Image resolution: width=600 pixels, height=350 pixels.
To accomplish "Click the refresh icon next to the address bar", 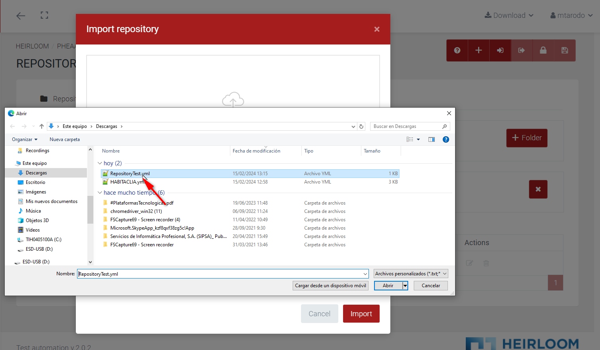I will click(x=361, y=126).
